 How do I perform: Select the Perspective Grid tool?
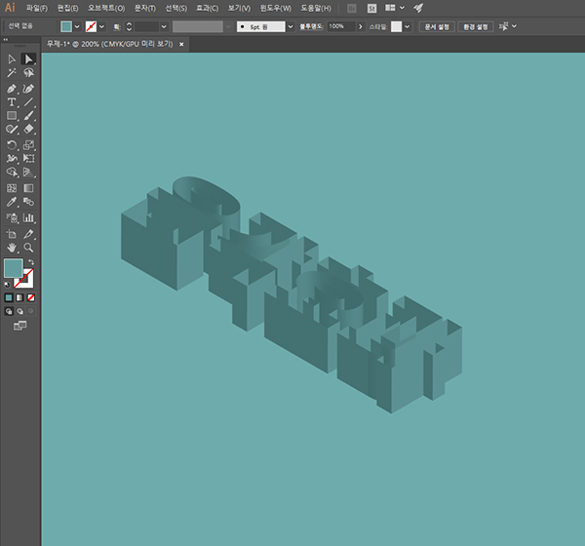28,172
